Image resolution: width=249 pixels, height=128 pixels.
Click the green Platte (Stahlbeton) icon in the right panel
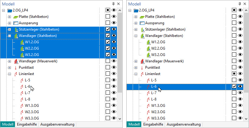(x=142, y=17)
